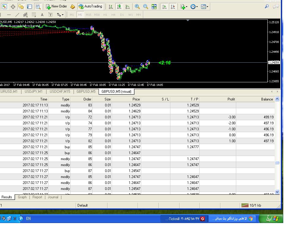Switch chart to candlesticks
The height and width of the screenshot is (229, 305).
(x=119, y=7)
